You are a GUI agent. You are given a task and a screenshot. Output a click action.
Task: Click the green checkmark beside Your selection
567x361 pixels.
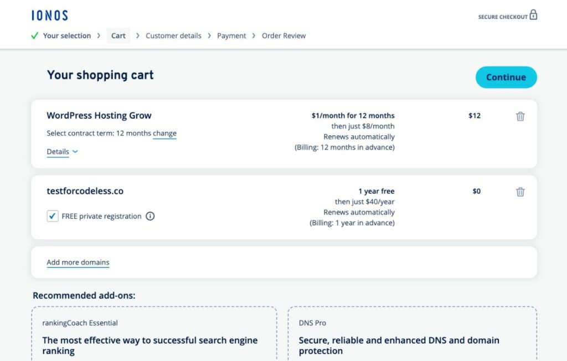point(35,36)
